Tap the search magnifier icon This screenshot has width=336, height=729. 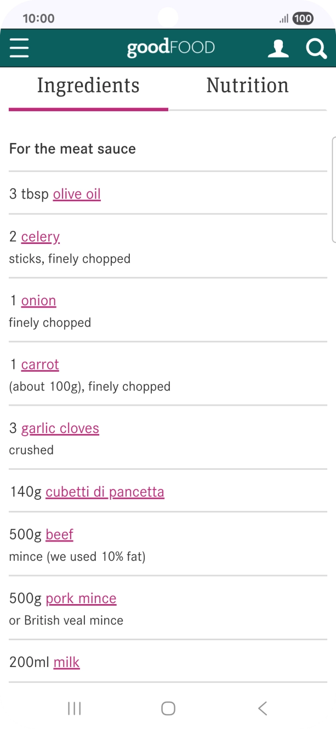click(x=316, y=48)
